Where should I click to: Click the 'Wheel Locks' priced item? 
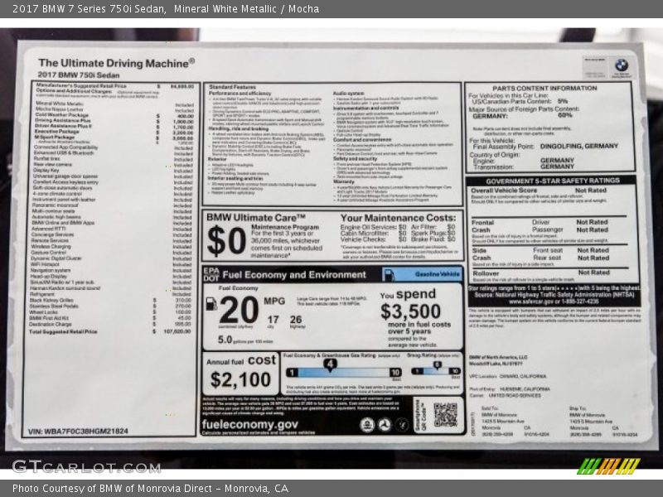tap(110, 312)
